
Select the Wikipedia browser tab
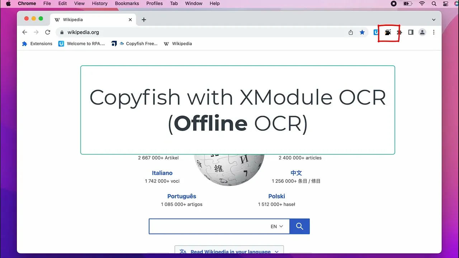(93, 20)
